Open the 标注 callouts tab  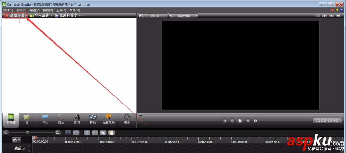[x=45, y=119]
